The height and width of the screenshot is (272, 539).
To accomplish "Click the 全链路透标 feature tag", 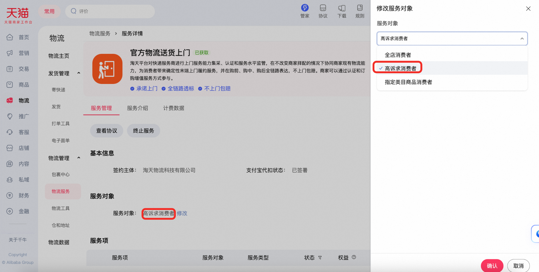I will 178,89.
